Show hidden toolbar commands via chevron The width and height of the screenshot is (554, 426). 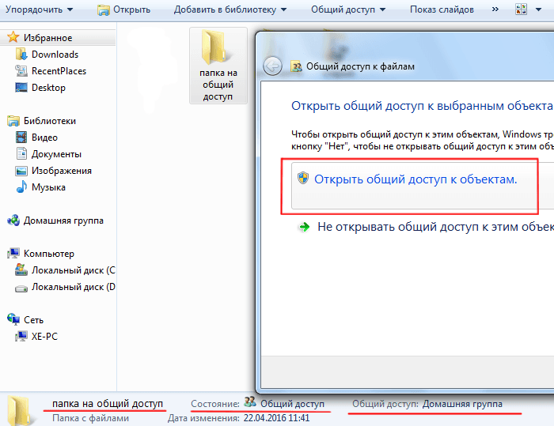click(495, 9)
